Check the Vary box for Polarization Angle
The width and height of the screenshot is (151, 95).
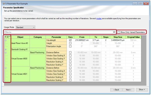[70, 46]
